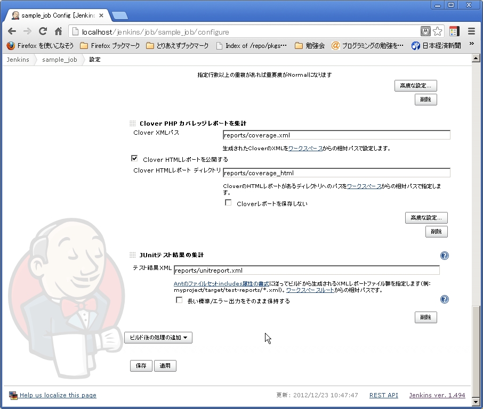Click the '設定' breadcrumb item

tap(94, 60)
